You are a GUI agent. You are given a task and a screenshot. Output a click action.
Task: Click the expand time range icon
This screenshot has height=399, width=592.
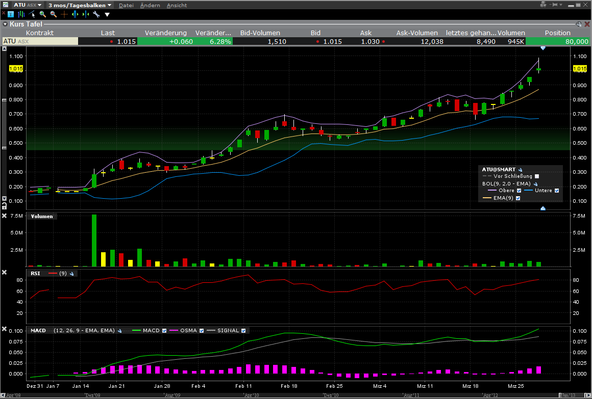(x=75, y=14)
